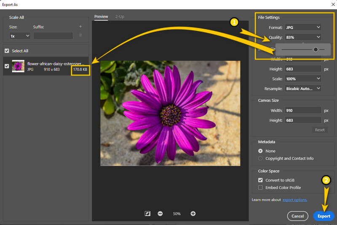Click the quality slider handle

pyautogui.click(x=316, y=49)
